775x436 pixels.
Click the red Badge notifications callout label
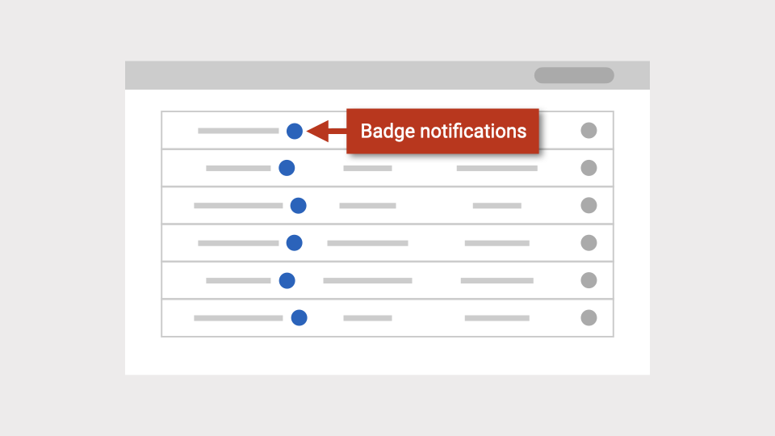(x=442, y=131)
